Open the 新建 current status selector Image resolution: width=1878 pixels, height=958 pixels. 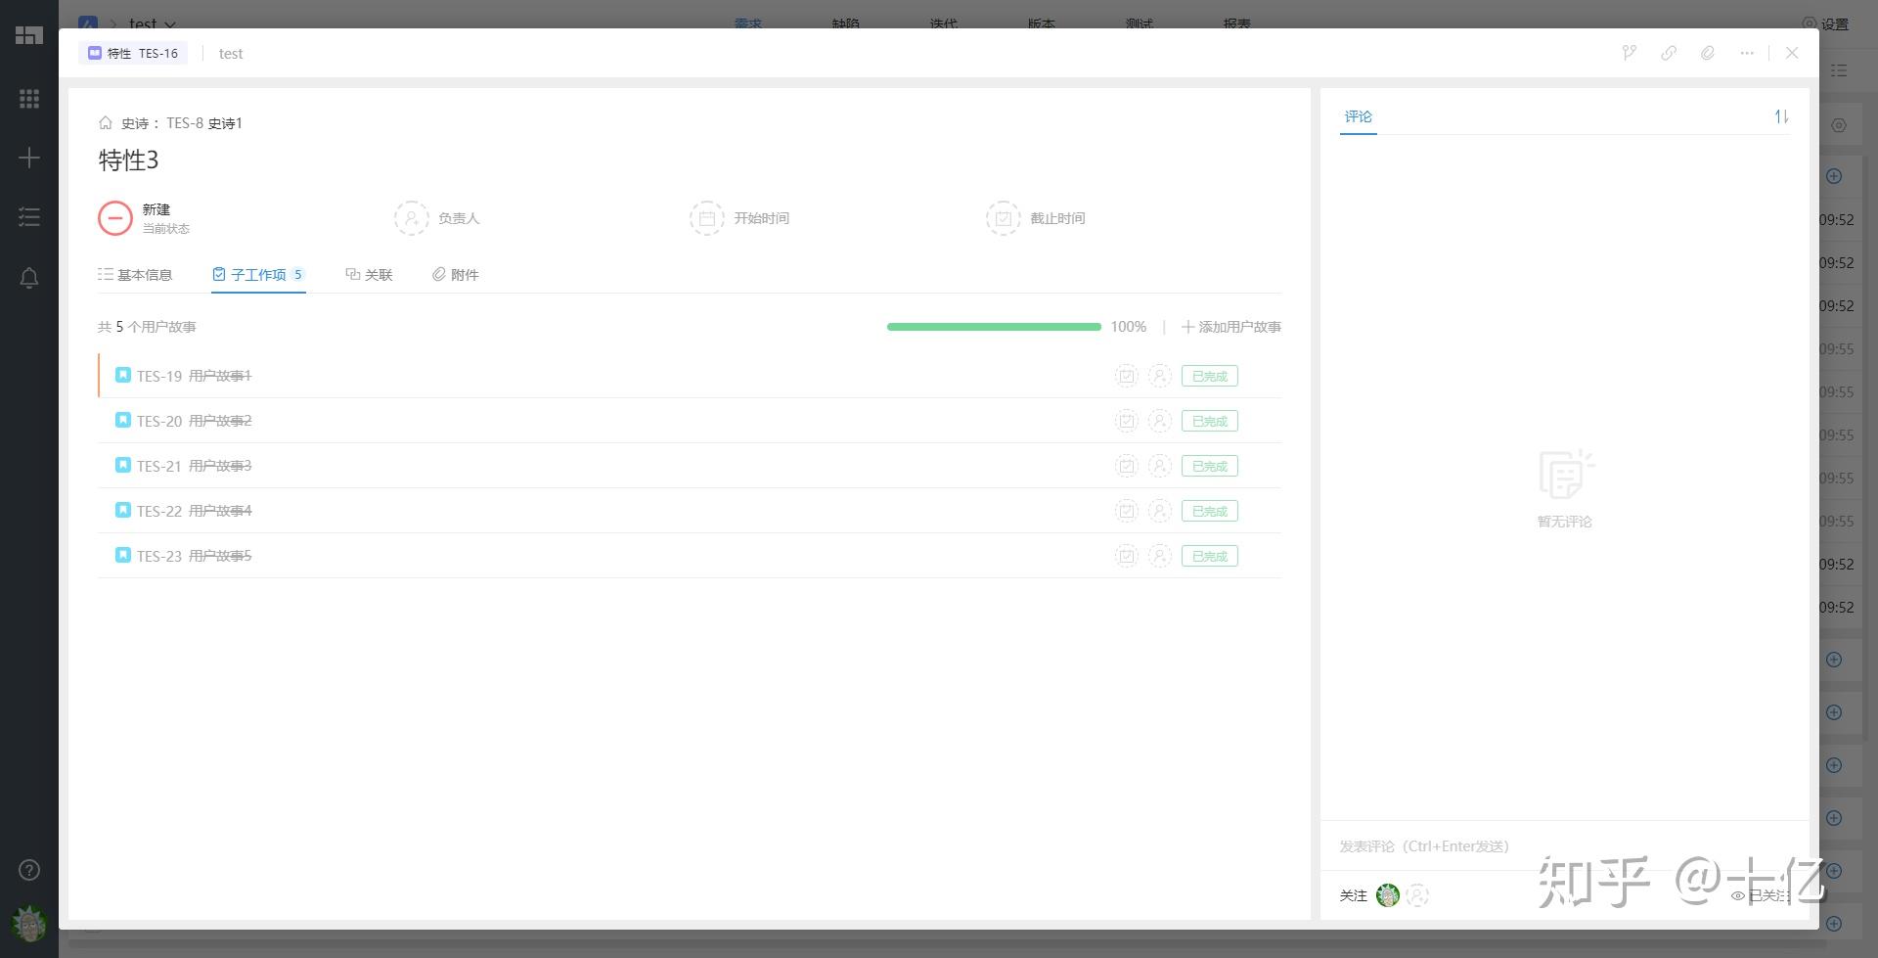click(144, 217)
